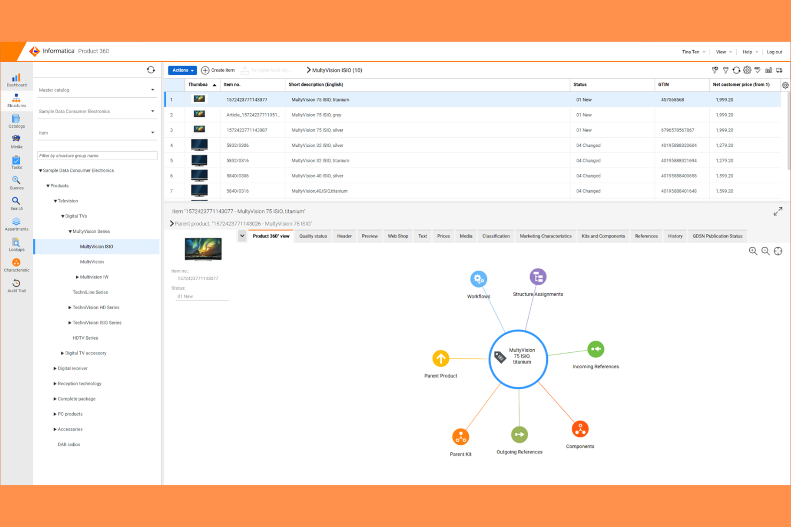Reset 360 view with the crosshair icon
The width and height of the screenshot is (791, 527).
click(778, 251)
